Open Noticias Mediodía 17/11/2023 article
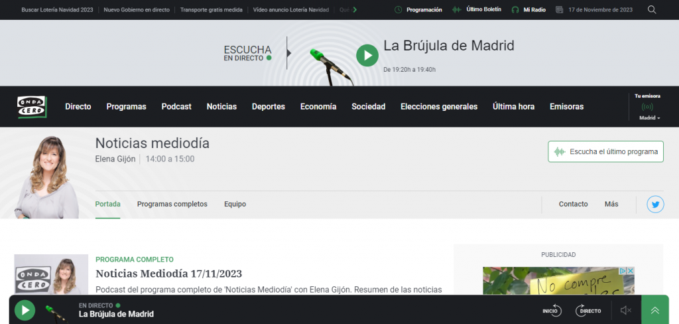Screen dimensions: 679x324 coord(168,274)
